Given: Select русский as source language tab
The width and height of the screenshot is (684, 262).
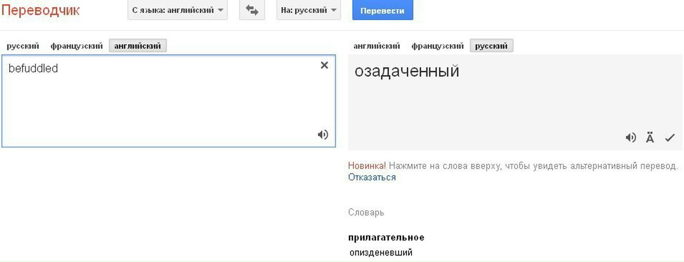Looking at the screenshot, I should 23,46.
